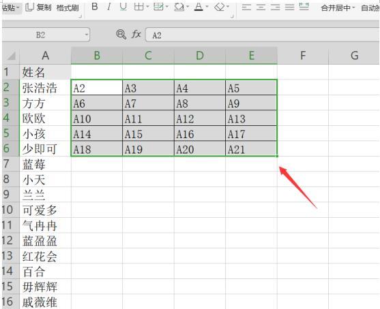This screenshot has height=309, width=380.
Task: Align text left
Action: point(246,7)
